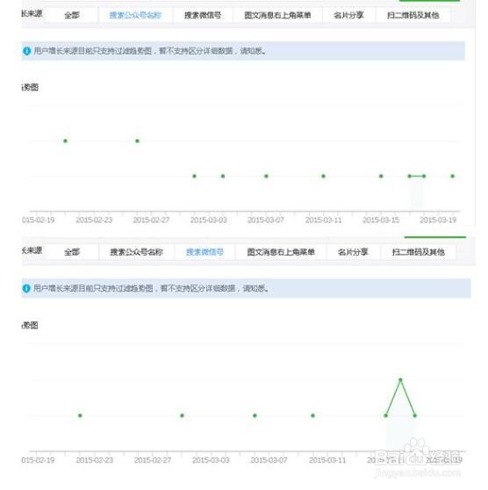Switch to 搜索公众号名称 in the lower source filter
This screenshot has height=490, width=488.
(137, 252)
